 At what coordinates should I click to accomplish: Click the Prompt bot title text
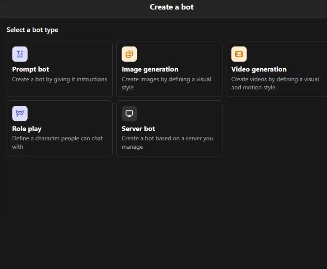pos(30,69)
